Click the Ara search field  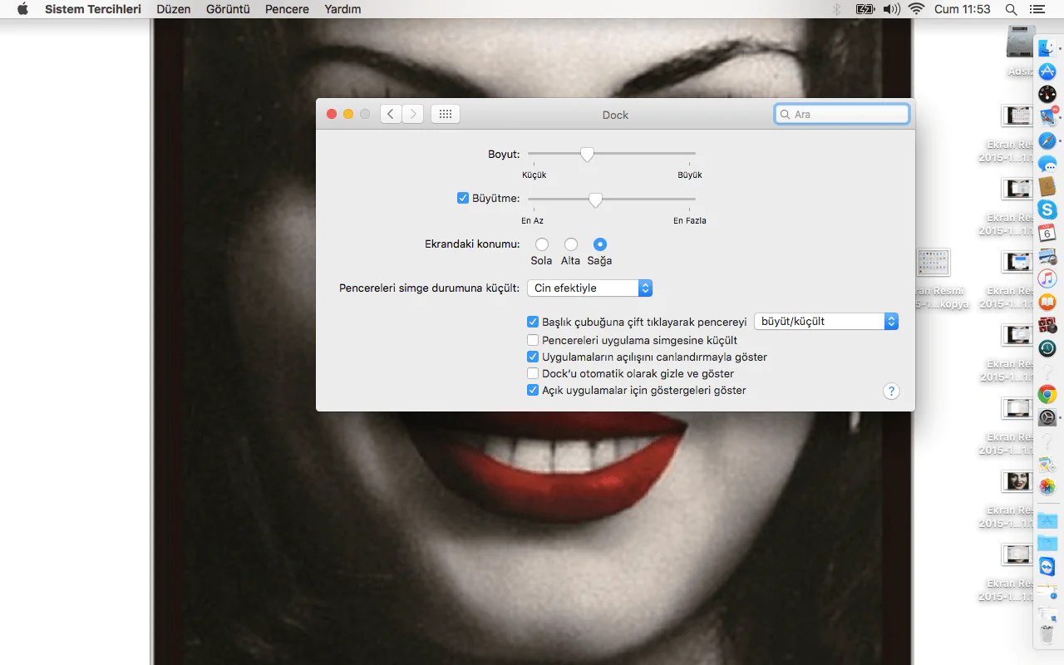click(841, 114)
